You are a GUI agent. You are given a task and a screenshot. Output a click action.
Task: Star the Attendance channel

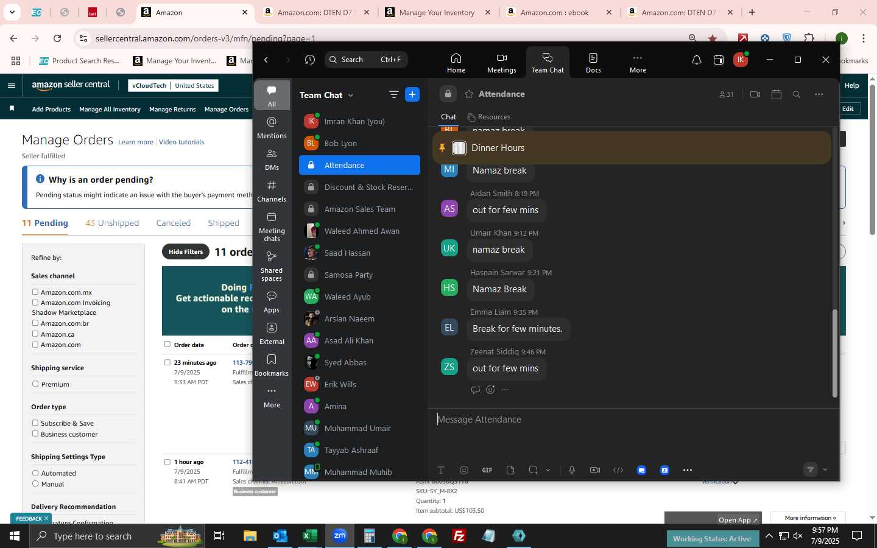[469, 94]
